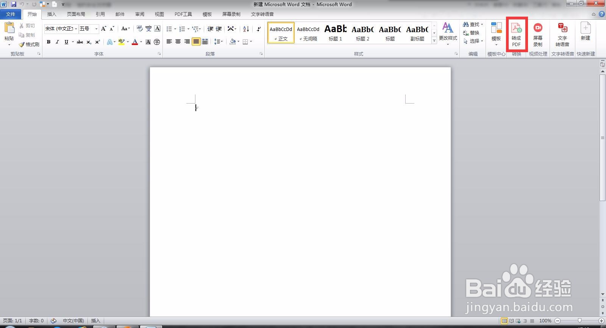606x328 pixels.
Task: Apply Text Effects icon
Action: click(x=109, y=42)
